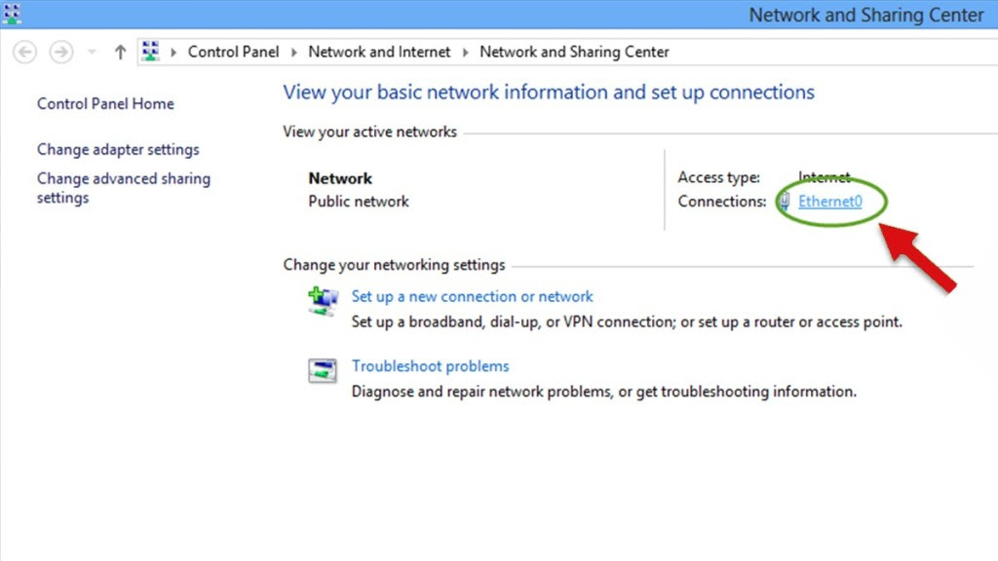Go up one level with Up arrow
This screenshot has height=561, width=998.
[x=120, y=53]
